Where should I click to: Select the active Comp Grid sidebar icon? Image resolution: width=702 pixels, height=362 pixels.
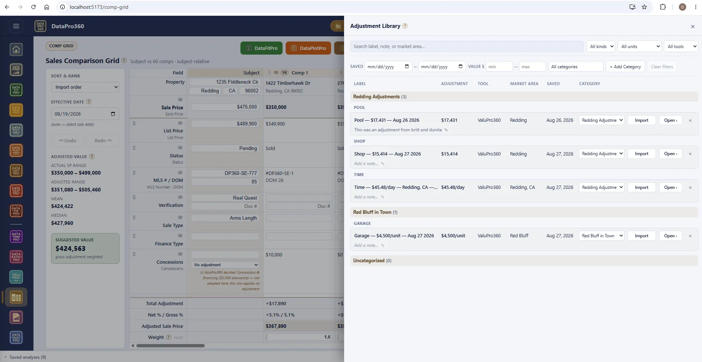click(16, 297)
